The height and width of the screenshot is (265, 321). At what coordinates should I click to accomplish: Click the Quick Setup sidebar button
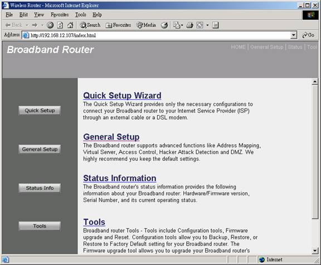(40, 111)
